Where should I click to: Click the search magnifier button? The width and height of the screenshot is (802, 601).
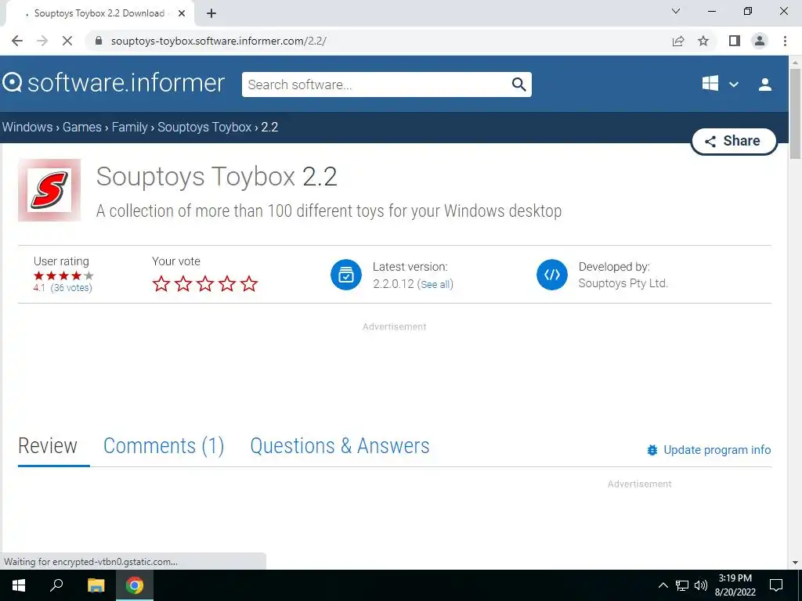click(518, 85)
